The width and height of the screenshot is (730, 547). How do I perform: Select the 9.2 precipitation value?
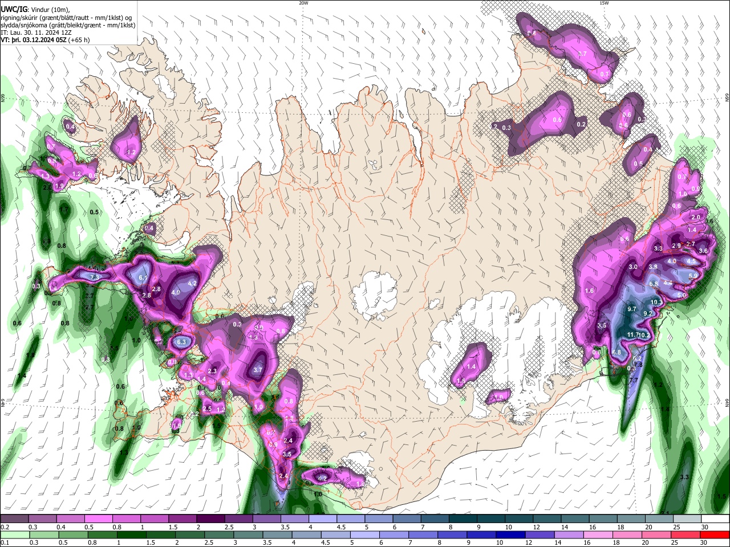pyautogui.click(x=648, y=313)
